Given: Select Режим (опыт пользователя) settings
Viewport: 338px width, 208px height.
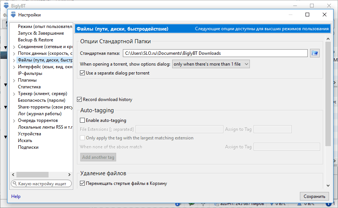Looking at the screenshot, I should (x=45, y=26).
